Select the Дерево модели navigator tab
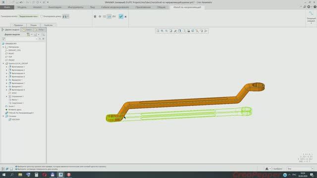This screenshot has height=178, width=317. click(10, 30)
